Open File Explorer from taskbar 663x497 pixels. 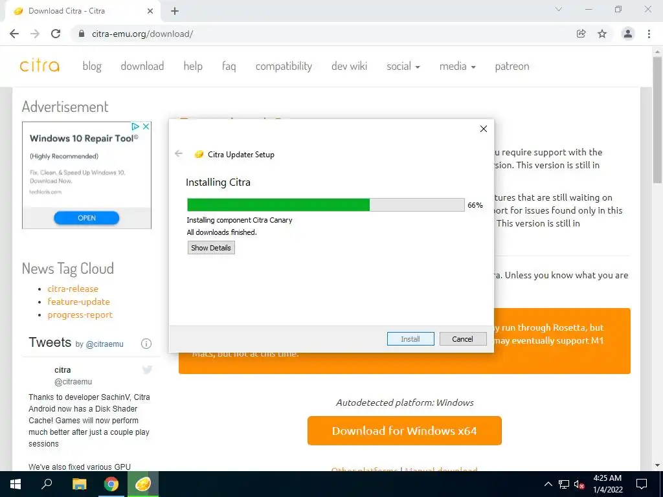point(79,484)
